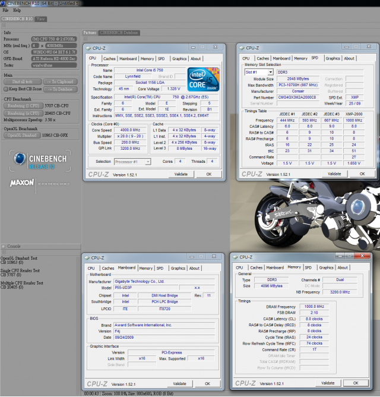Select the CINEBENCH R10 tab
Image resolution: width=380 pixels, height=397 pixels.
coord(17,19)
